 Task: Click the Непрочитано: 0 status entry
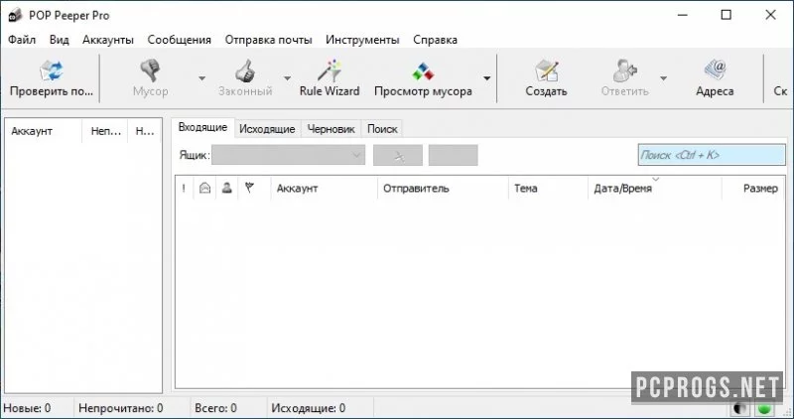(120, 408)
